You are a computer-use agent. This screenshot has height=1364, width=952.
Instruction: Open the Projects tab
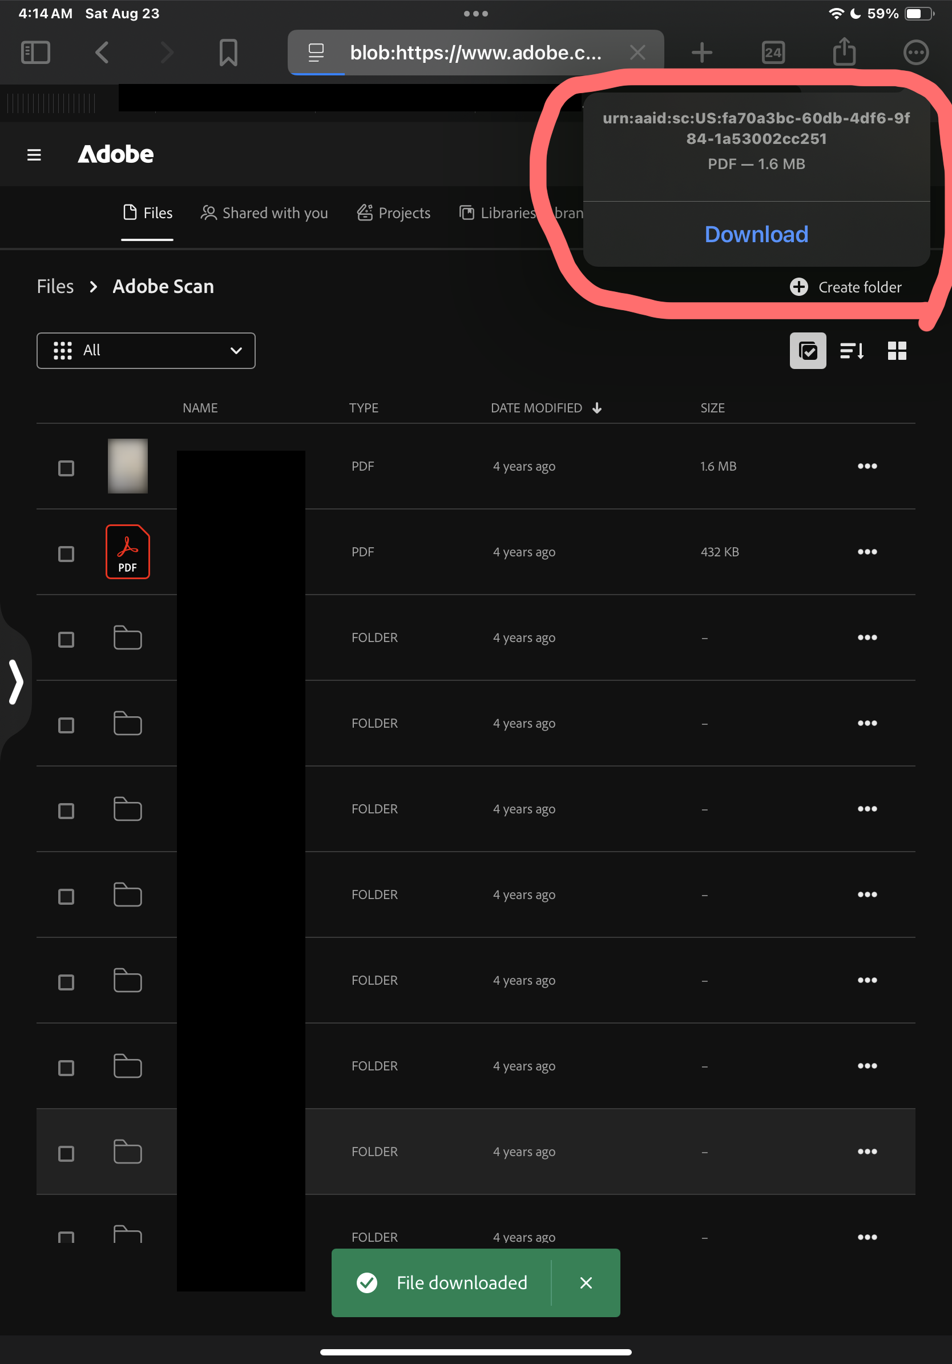[393, 212]
